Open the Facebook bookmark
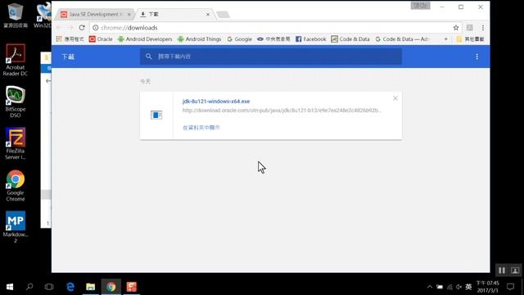The width and height of the screenshot is (524, 295). pos(310,39)
